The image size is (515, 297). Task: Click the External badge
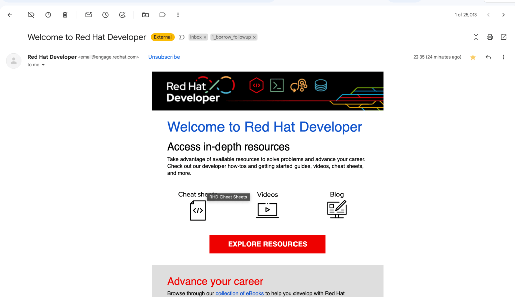[x=163, y=37]
